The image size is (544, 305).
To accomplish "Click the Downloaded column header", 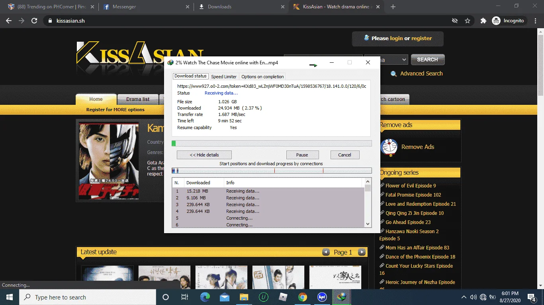I will (x=204, y=183).
